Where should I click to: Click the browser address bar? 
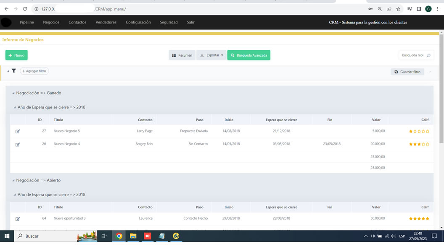(198, 9)
